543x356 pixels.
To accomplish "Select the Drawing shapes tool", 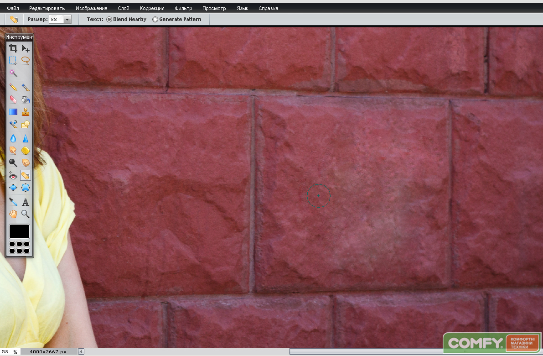I will (x=25, y=124).
